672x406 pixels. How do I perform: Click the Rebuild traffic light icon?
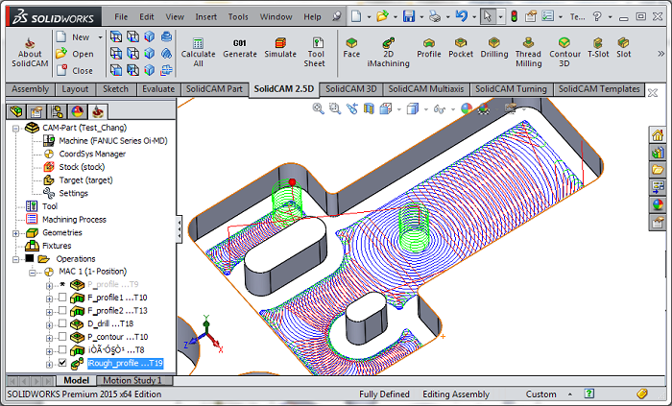(514, 16)
